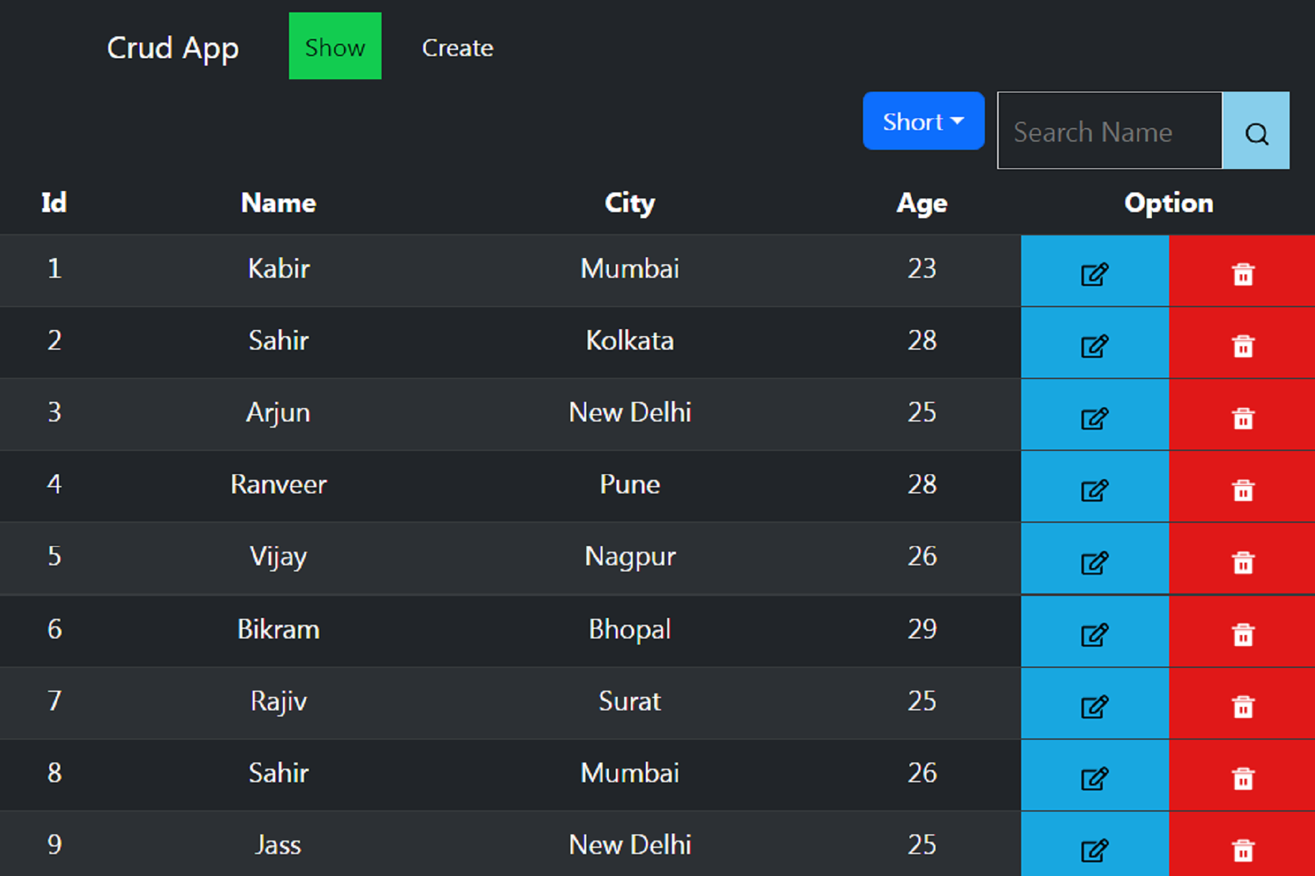
Task: Focus the Search Name input field
Action: pos(1109,131)
